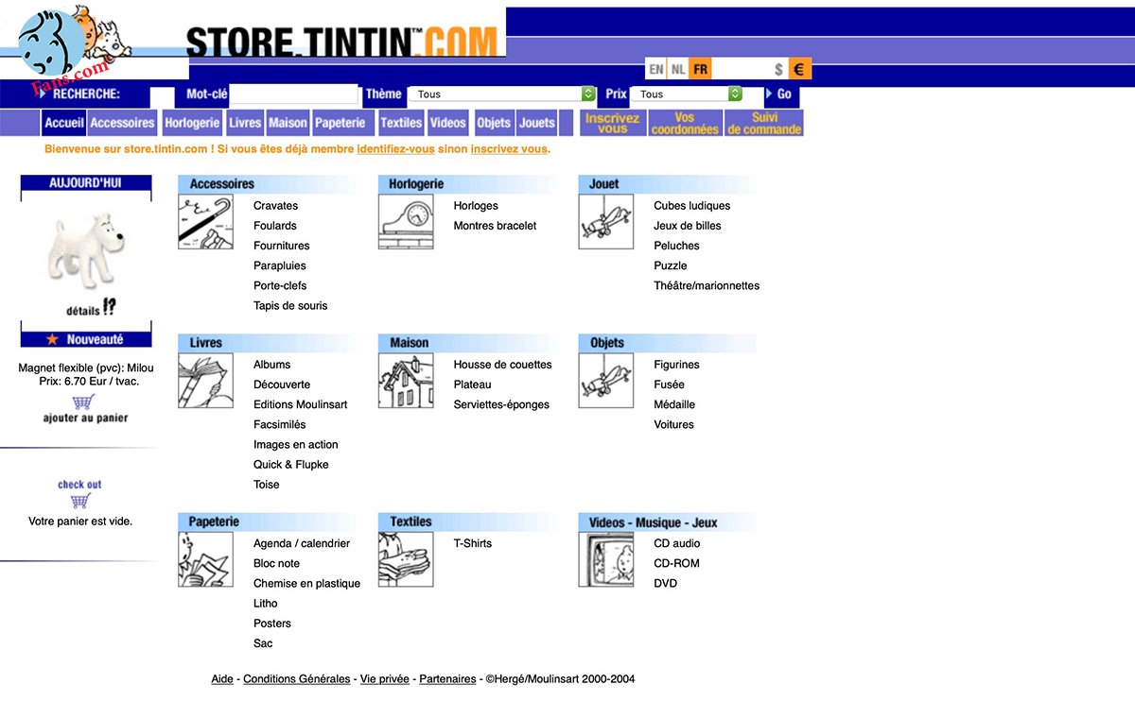Open the Parapluies link
Screen dimensions: 1135x701
click(x=280, y=265)
